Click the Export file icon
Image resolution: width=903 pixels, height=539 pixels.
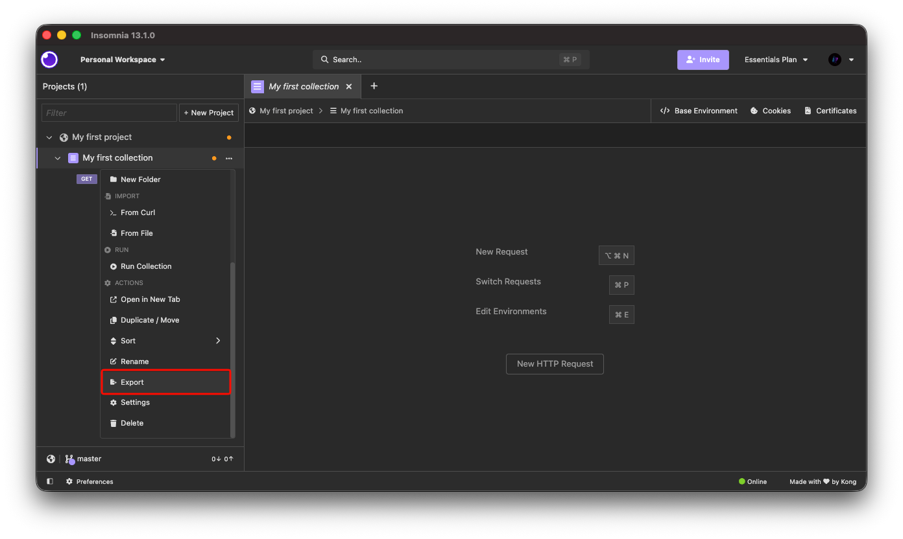tap(114, 382)
